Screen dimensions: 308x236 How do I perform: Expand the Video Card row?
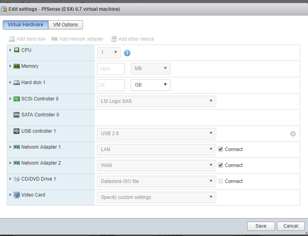(10, 195)
